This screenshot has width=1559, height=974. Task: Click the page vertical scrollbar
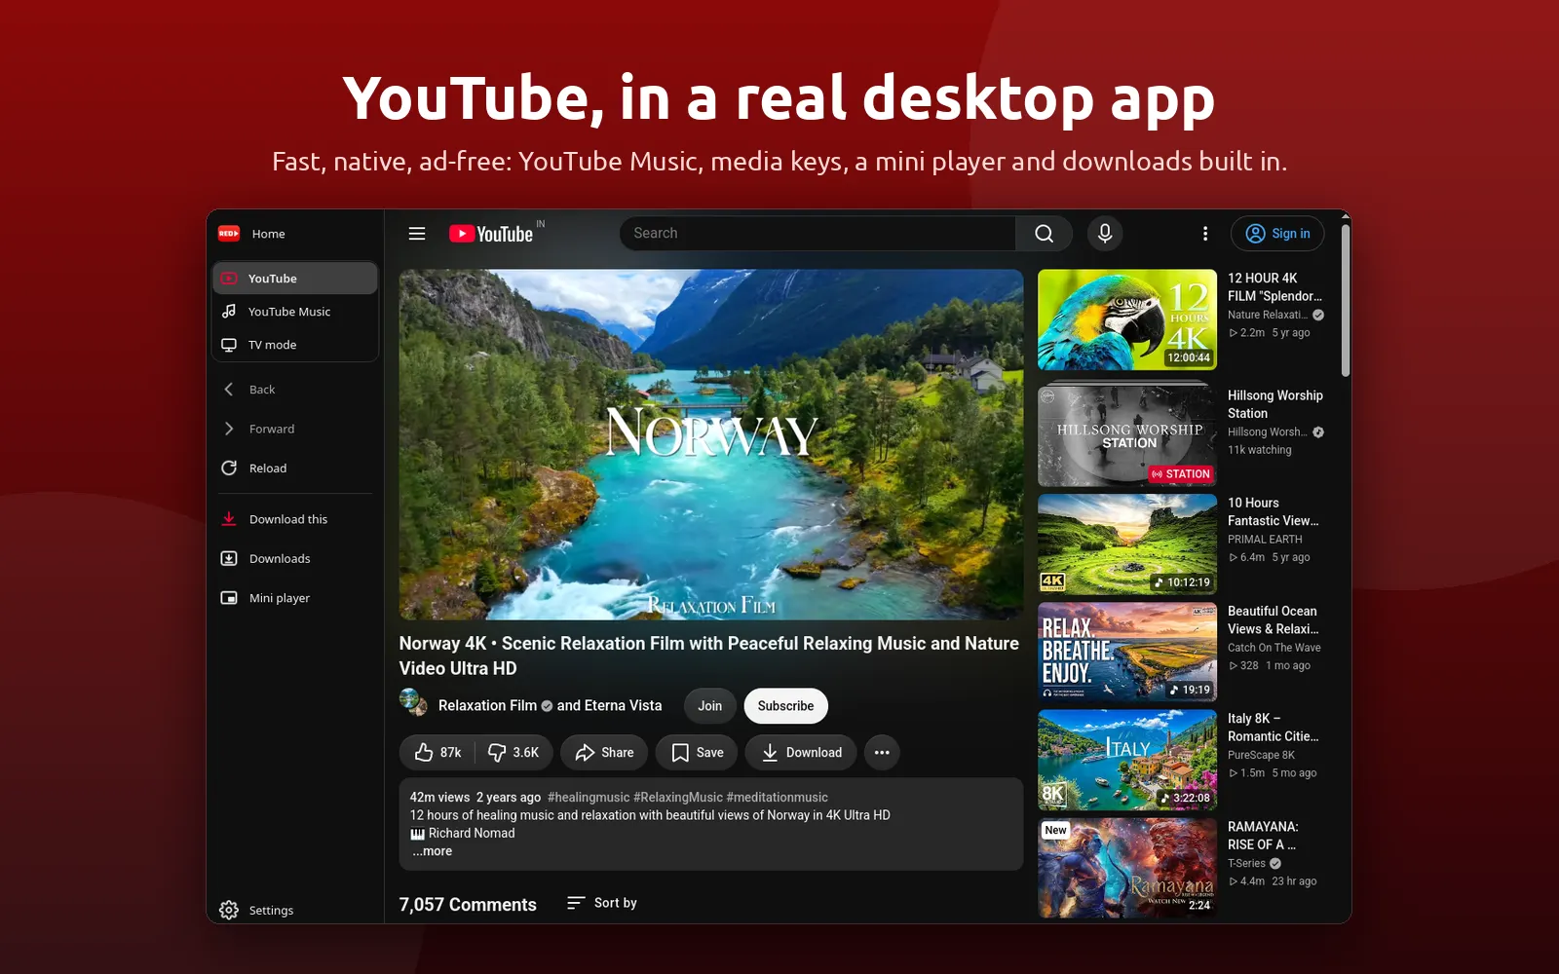pyautogui.click(x=1346, y=301)
